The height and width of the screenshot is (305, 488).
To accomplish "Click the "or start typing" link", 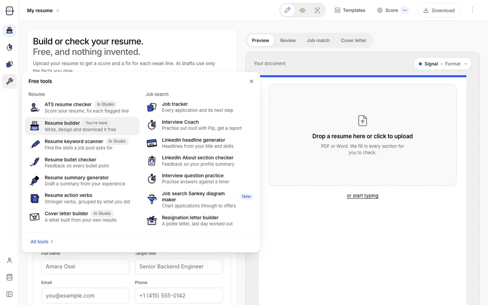I will [x=362, y=196].
